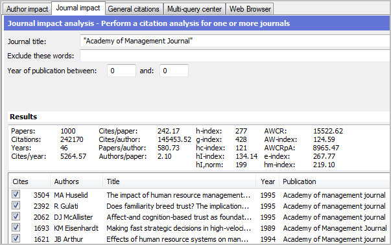
Task: Uncheck the JB Arthur paper checkbox
Action: 16,239
